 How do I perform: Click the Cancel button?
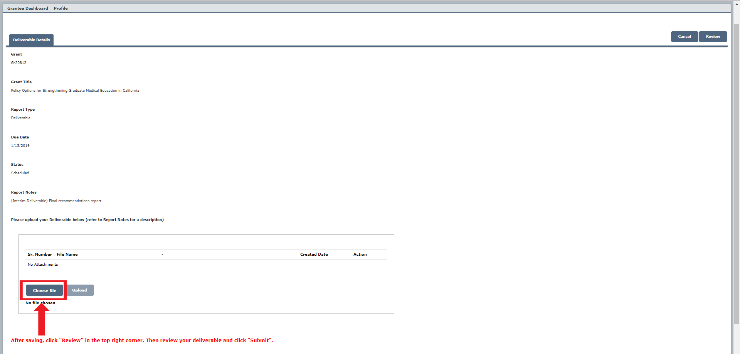click(684, 37)
